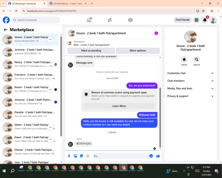
Task: Open the Notifications bell in header
Action: pos(205,20)
